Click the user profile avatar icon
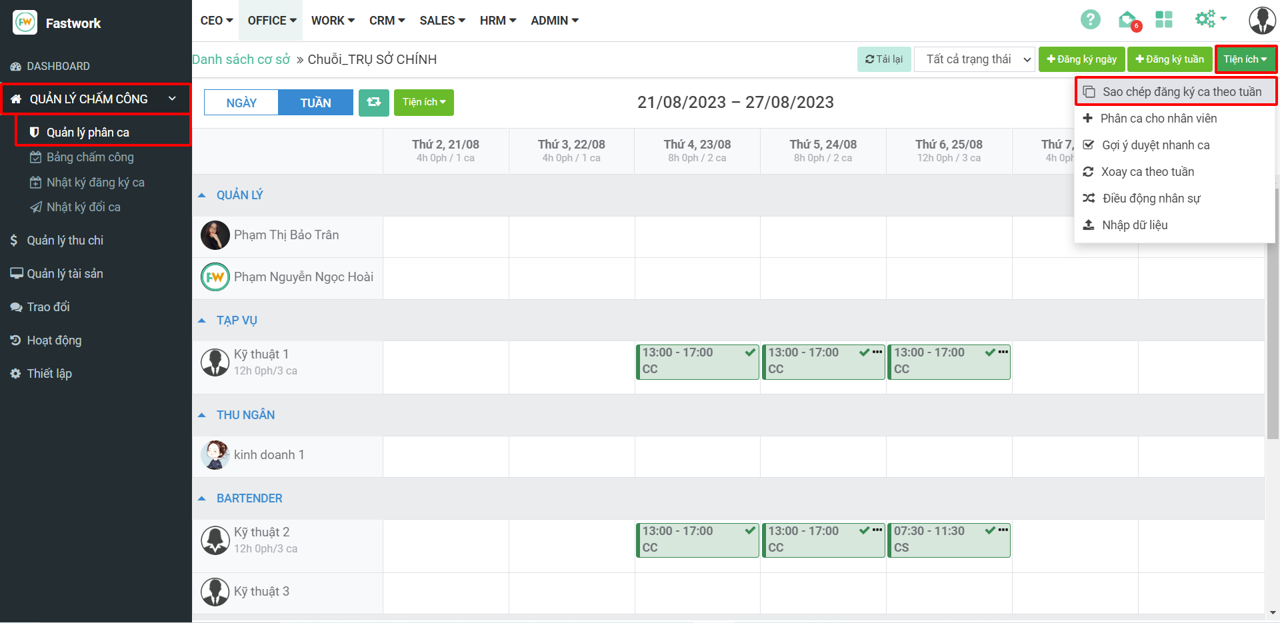The width and height of the screenshot is (1280, 623). tap(1261, 21)
